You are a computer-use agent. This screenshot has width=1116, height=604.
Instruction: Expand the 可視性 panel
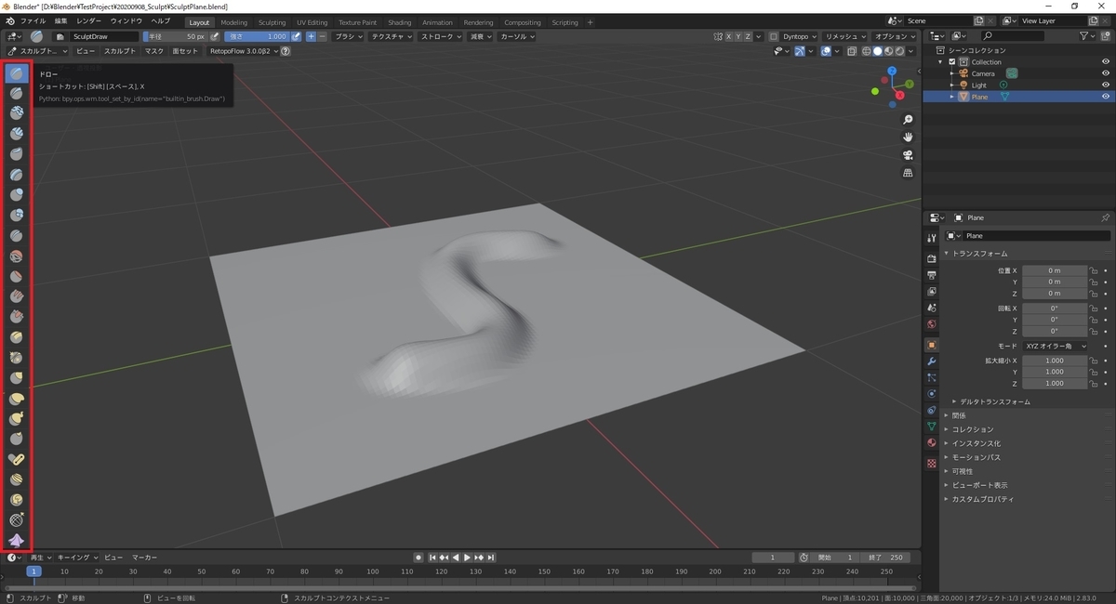click(962, 471)
